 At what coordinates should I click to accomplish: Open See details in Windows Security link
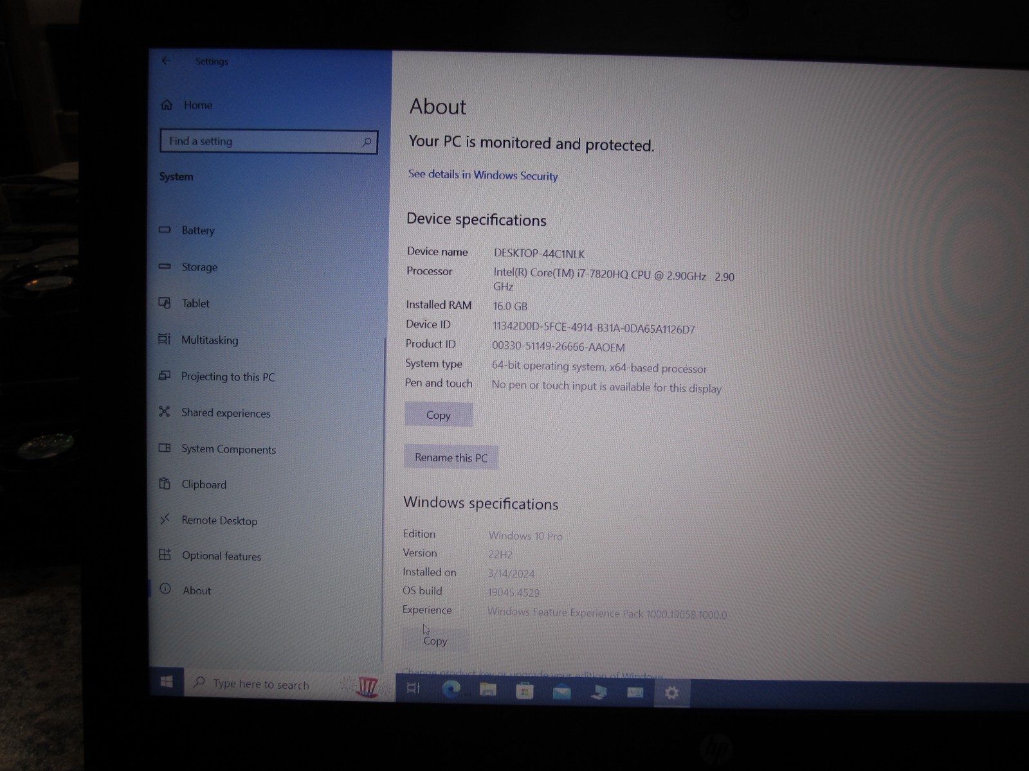click(x=483, y=175)
